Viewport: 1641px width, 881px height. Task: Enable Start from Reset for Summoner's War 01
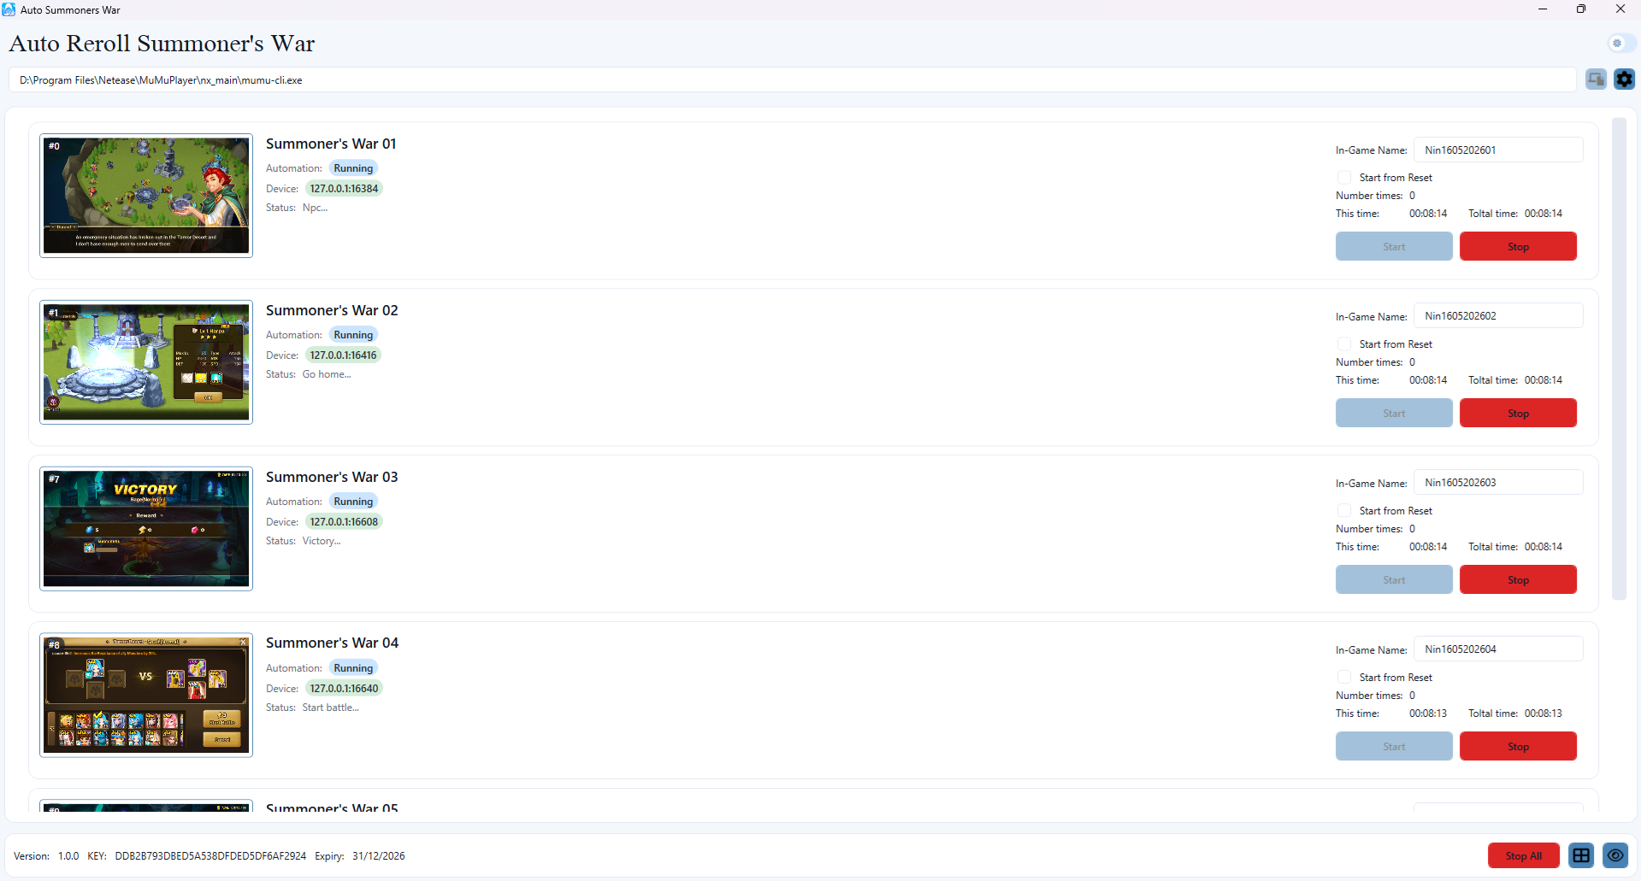point(1344,178)
